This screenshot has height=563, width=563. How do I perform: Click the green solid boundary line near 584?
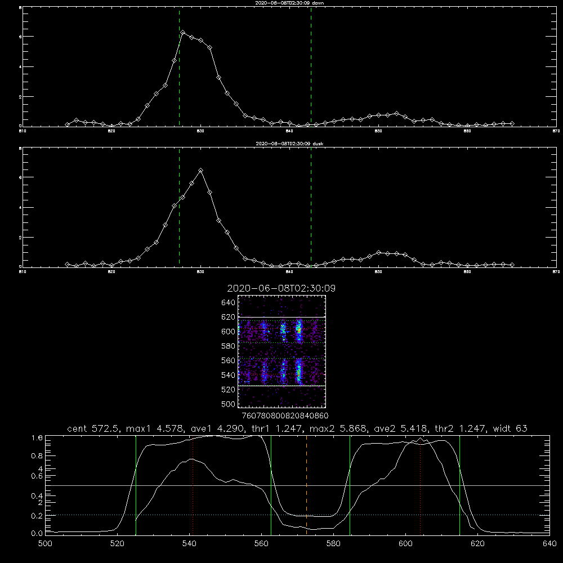[x=350, y=485]
